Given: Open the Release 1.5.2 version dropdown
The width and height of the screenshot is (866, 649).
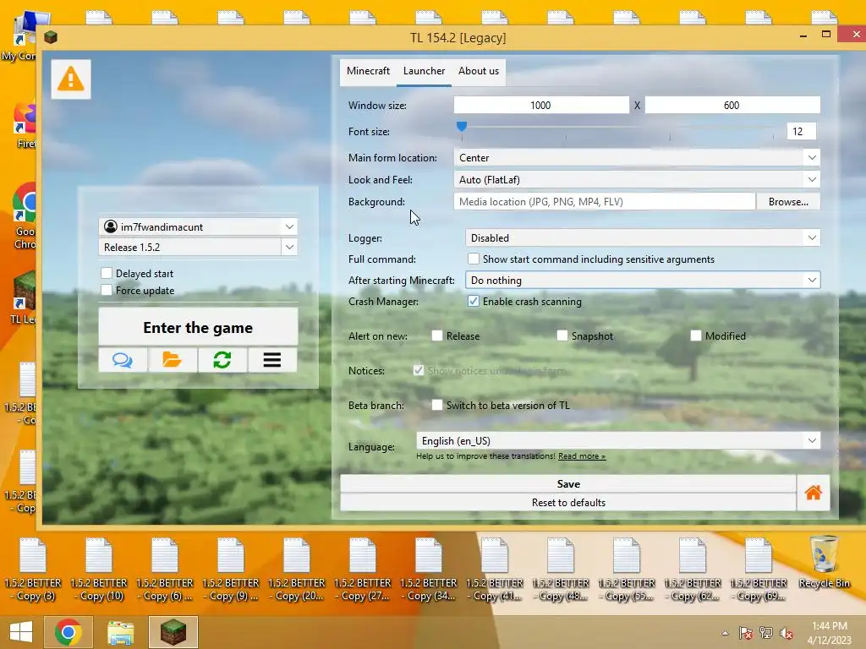Looking at the screenshot, I should 198,248.
